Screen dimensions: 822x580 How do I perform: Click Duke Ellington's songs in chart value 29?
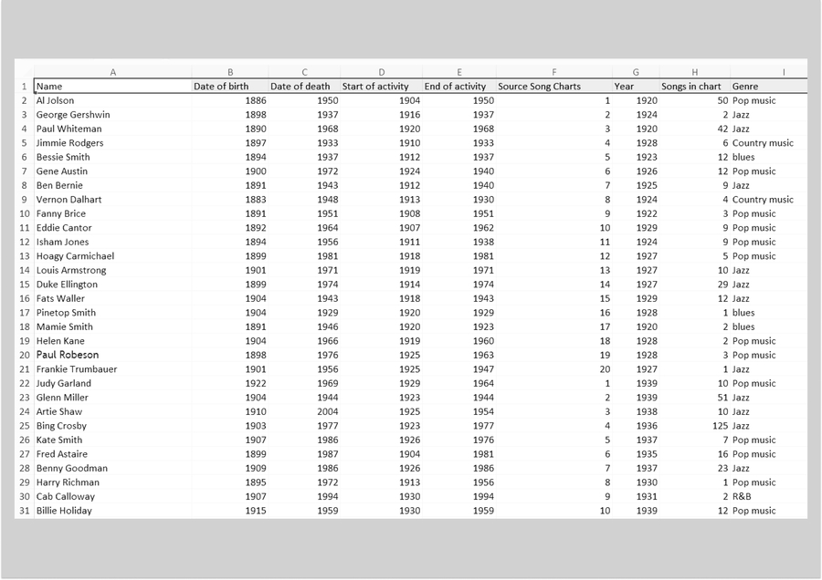tap(695, 285)
